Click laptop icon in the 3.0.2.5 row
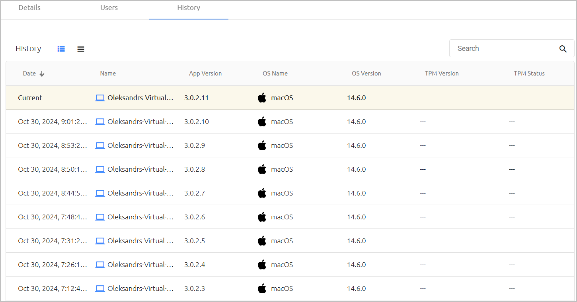The width and height of the screenshot is (577, 302). pyautogui.click(x=100, y=241)
